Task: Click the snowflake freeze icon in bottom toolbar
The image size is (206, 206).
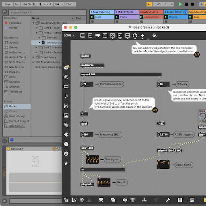Action: point(82,200)
